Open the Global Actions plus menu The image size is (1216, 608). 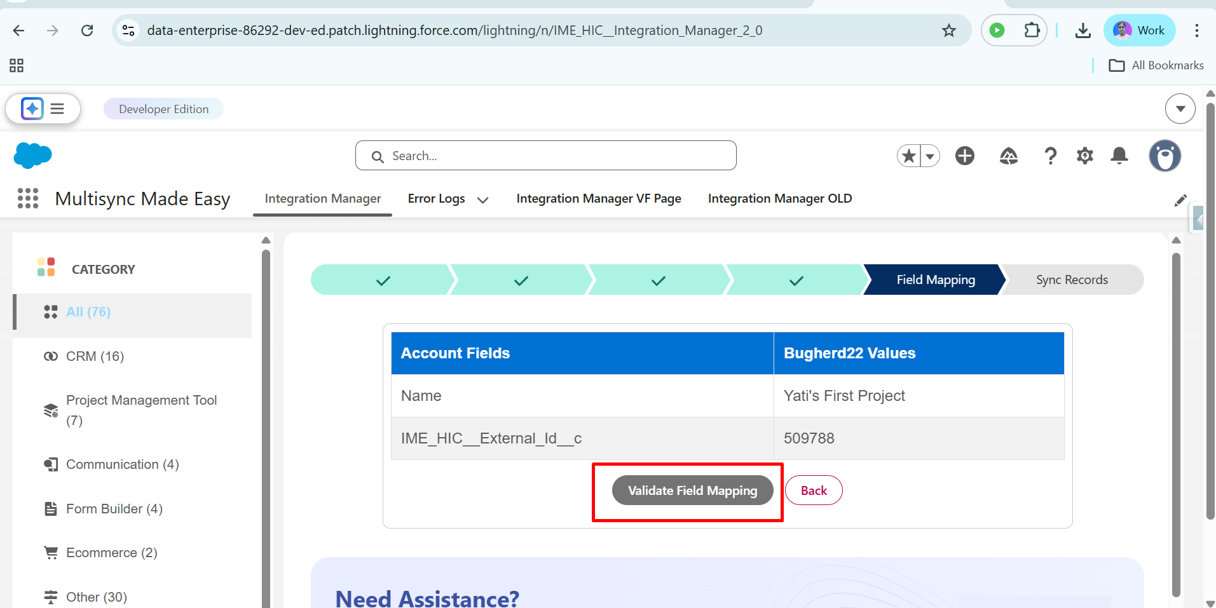965,156
